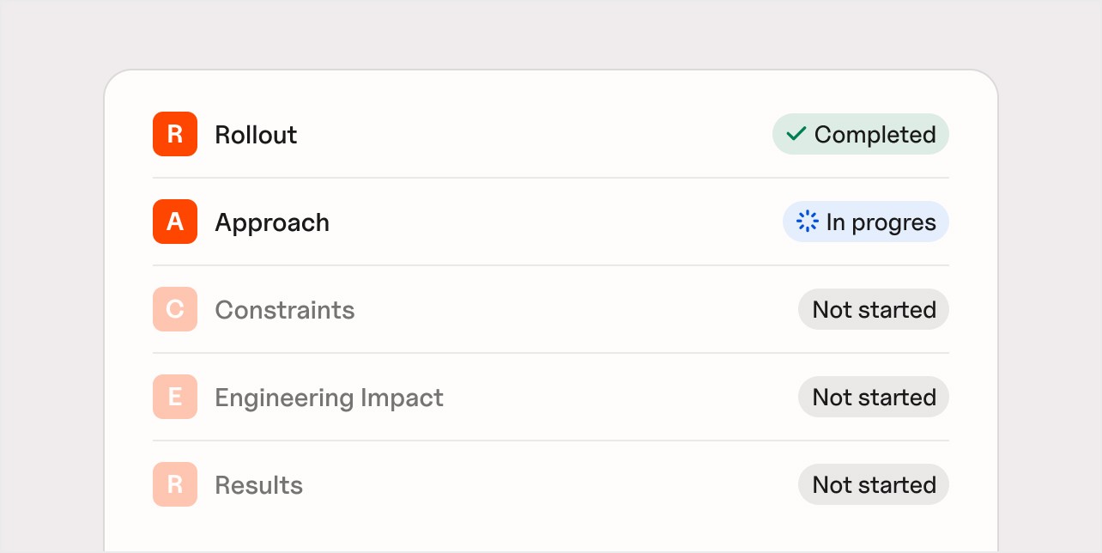The width and height of the screenshot is (1102, 553).
Task: Click the green checkmark in Completed badge
Action: click(x=796, y=134)
